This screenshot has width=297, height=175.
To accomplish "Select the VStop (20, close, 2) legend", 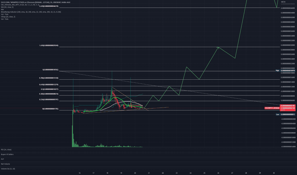I will click(8, 17).
